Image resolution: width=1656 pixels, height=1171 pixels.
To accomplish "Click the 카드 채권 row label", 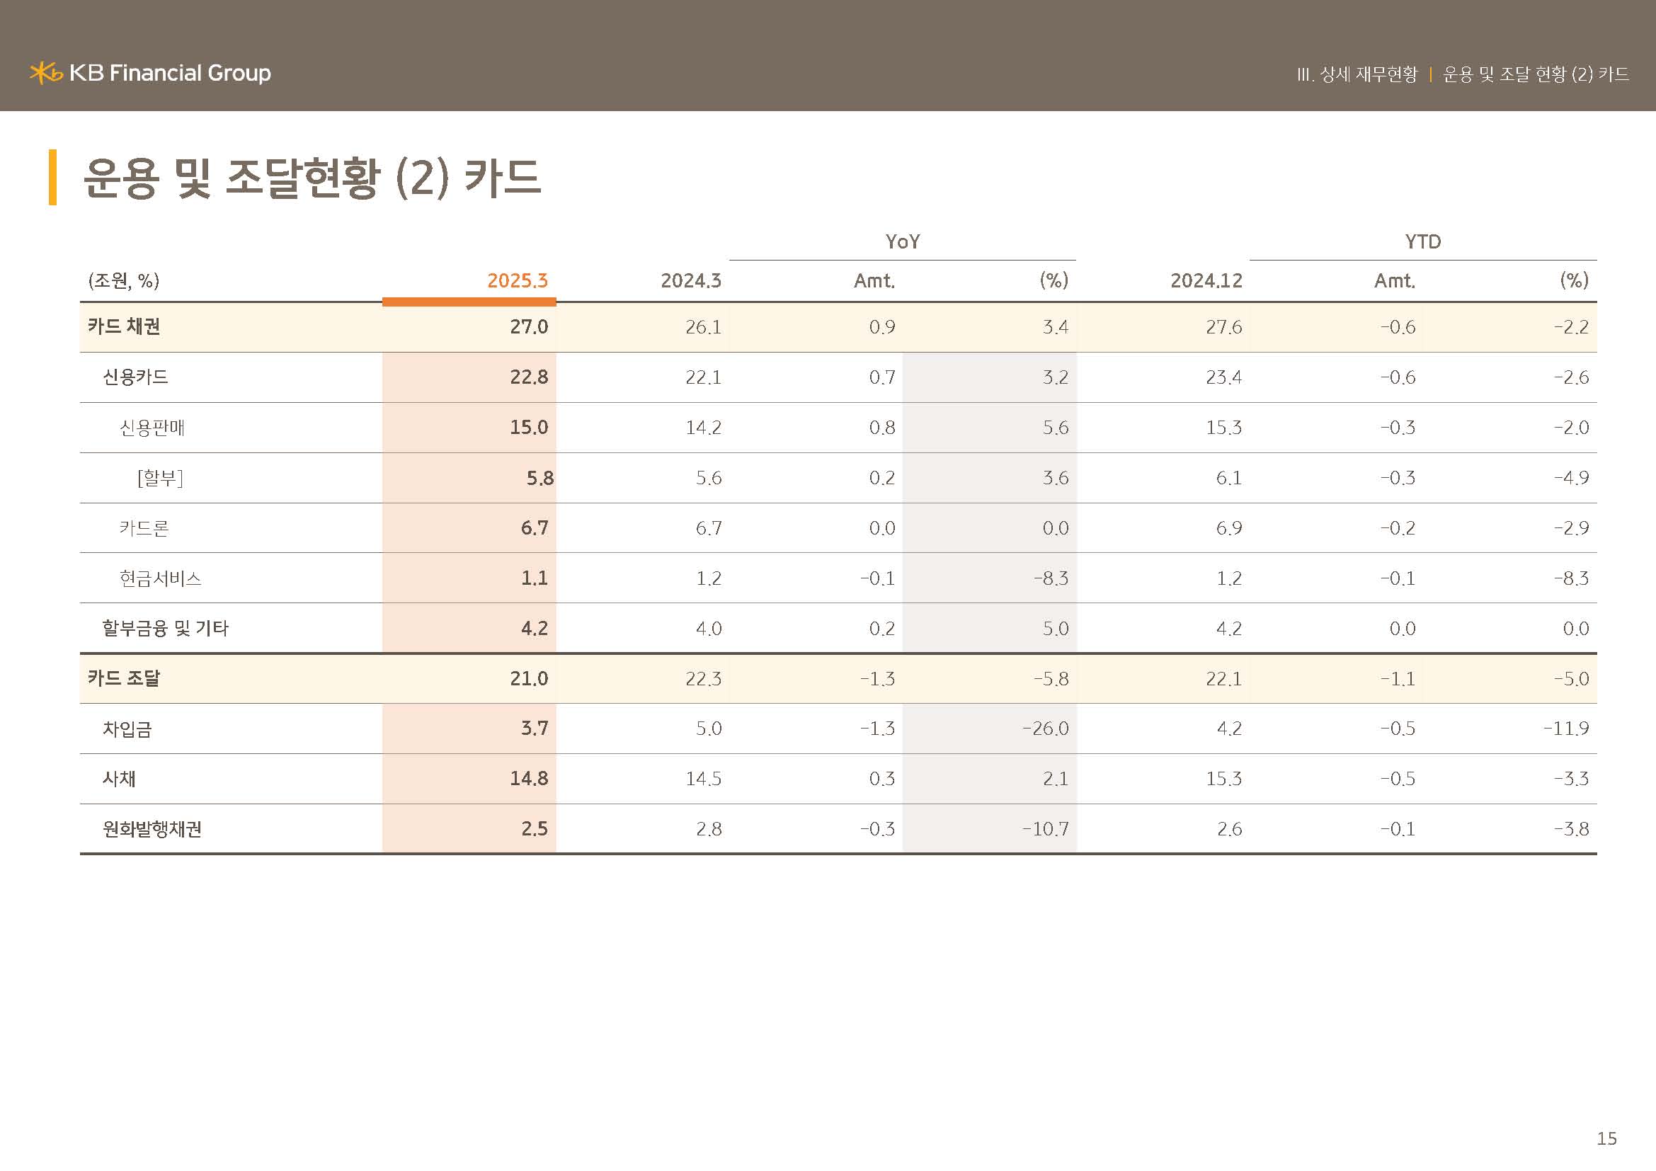I will coord(124,326).
